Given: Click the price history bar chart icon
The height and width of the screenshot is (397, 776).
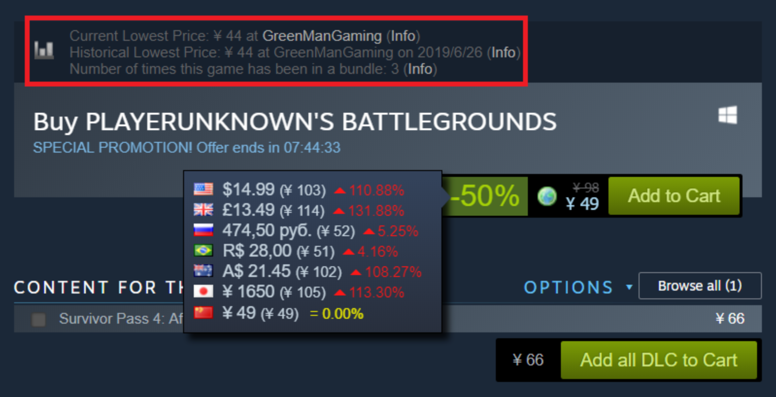Looking at the screenshot, I should click(44, 50).
